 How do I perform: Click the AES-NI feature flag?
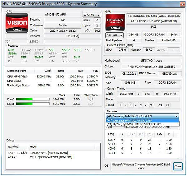54,53
